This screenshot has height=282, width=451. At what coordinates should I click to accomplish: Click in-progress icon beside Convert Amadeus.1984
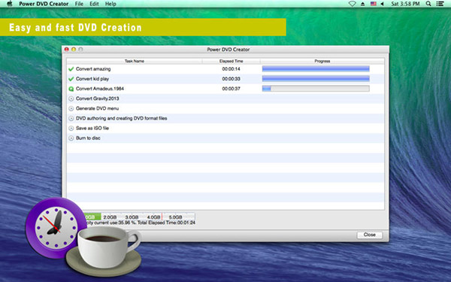coord(71,89)
